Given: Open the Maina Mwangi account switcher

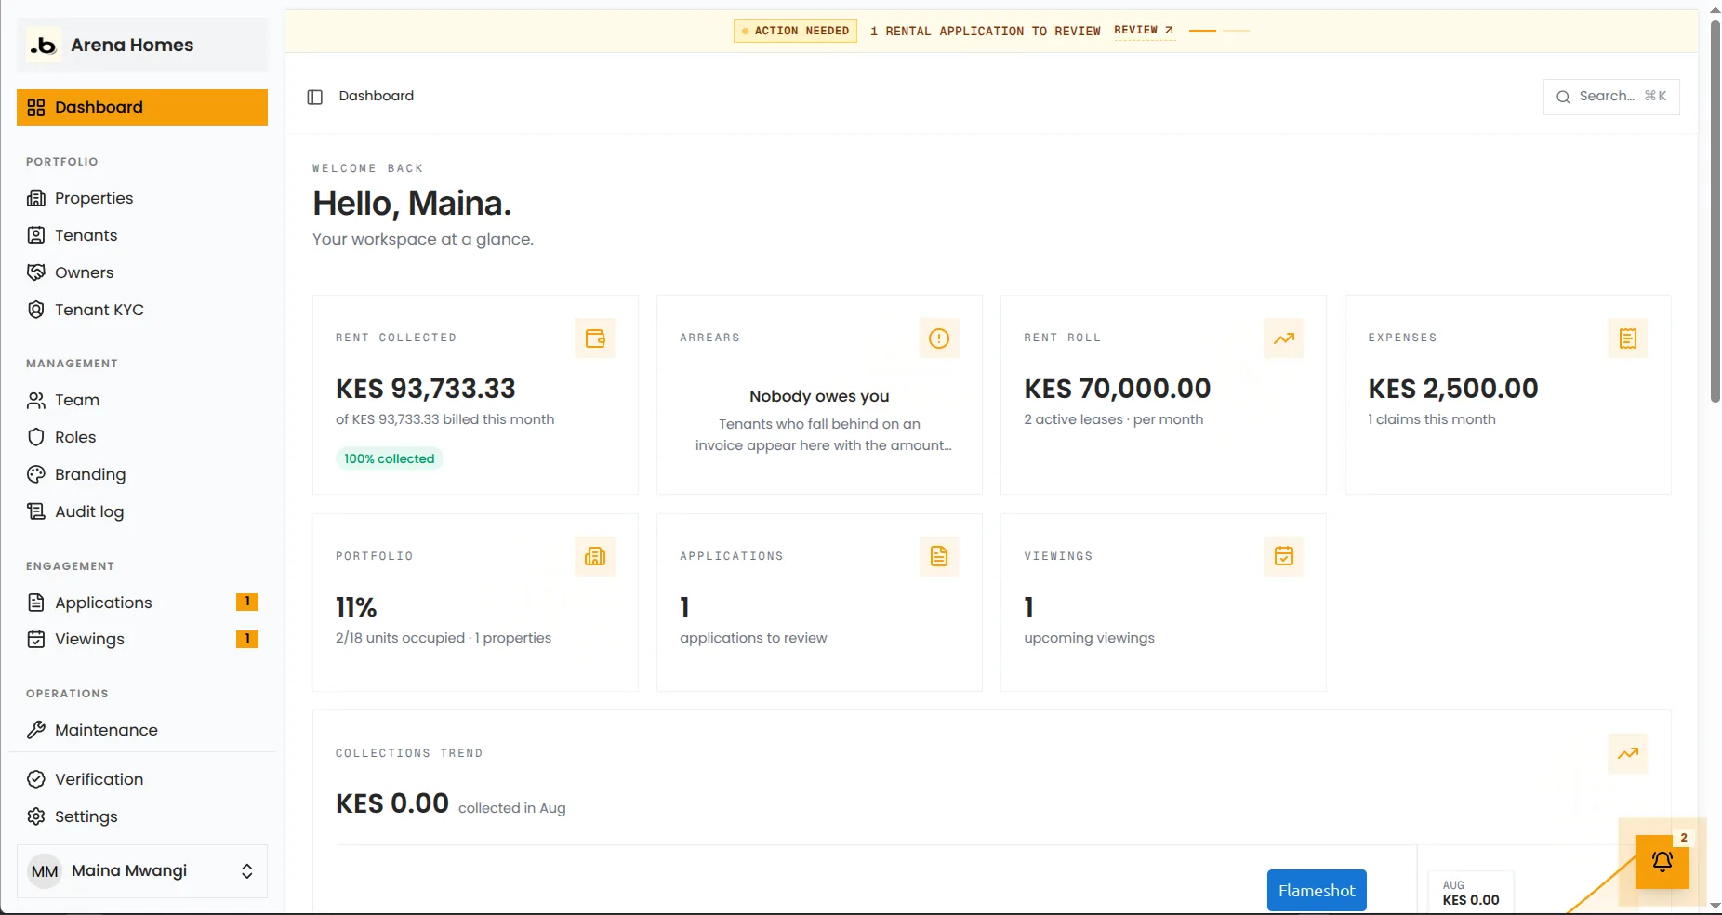Looking at the screenshot, I should (x=142, y=871).
